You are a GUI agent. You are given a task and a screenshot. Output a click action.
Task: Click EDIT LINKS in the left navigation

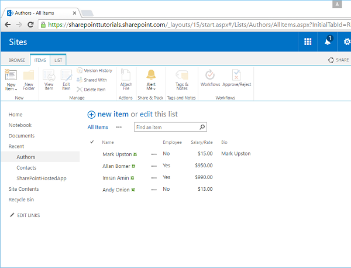(28, 215)
